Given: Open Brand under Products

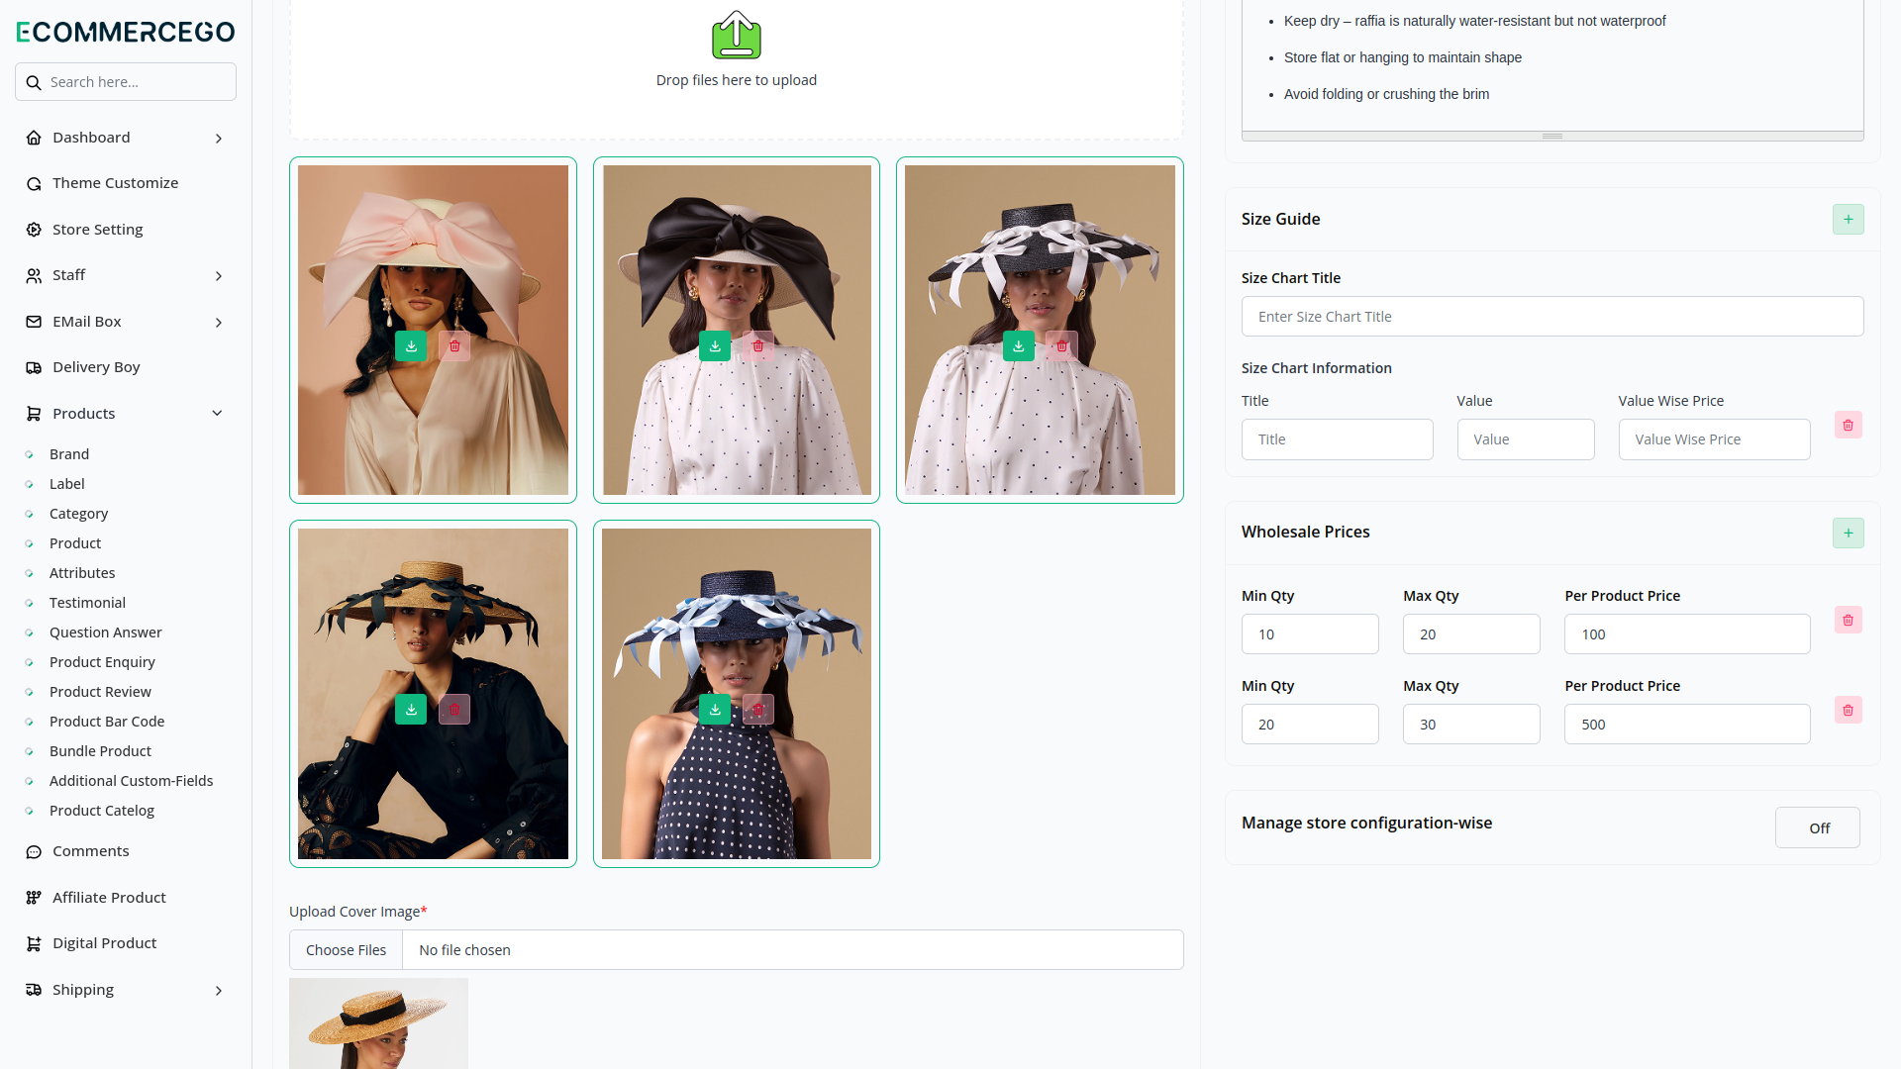Looking at the screenshot, I should [x=69, y=454].
